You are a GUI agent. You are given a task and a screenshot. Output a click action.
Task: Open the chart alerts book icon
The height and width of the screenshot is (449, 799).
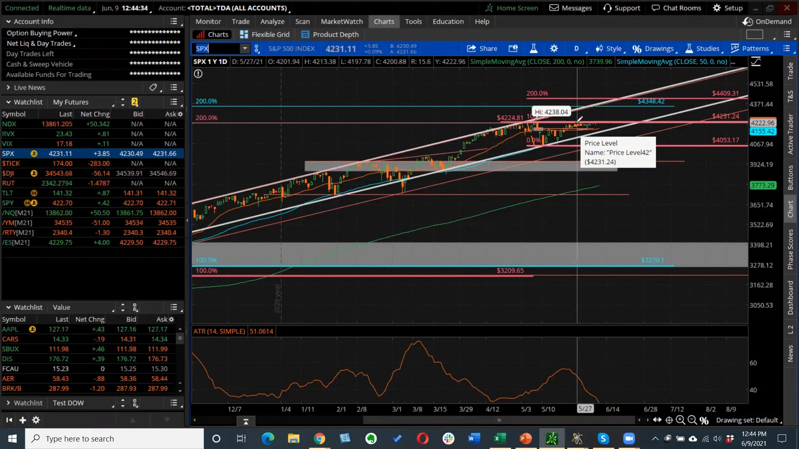[x=513, y=49]
